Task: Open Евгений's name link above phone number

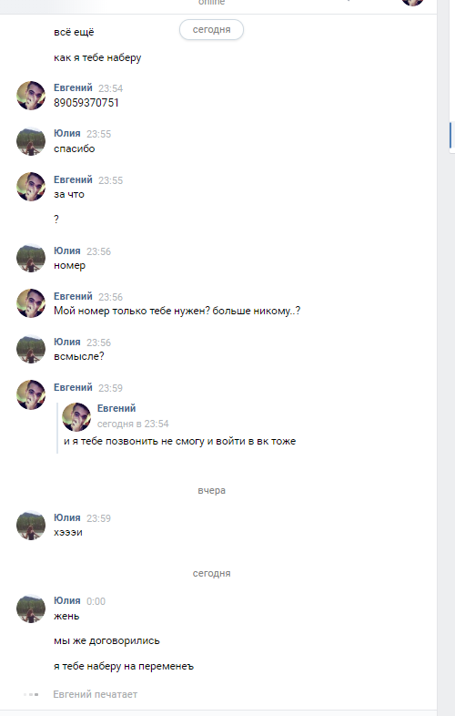Action: coord(73,87)
